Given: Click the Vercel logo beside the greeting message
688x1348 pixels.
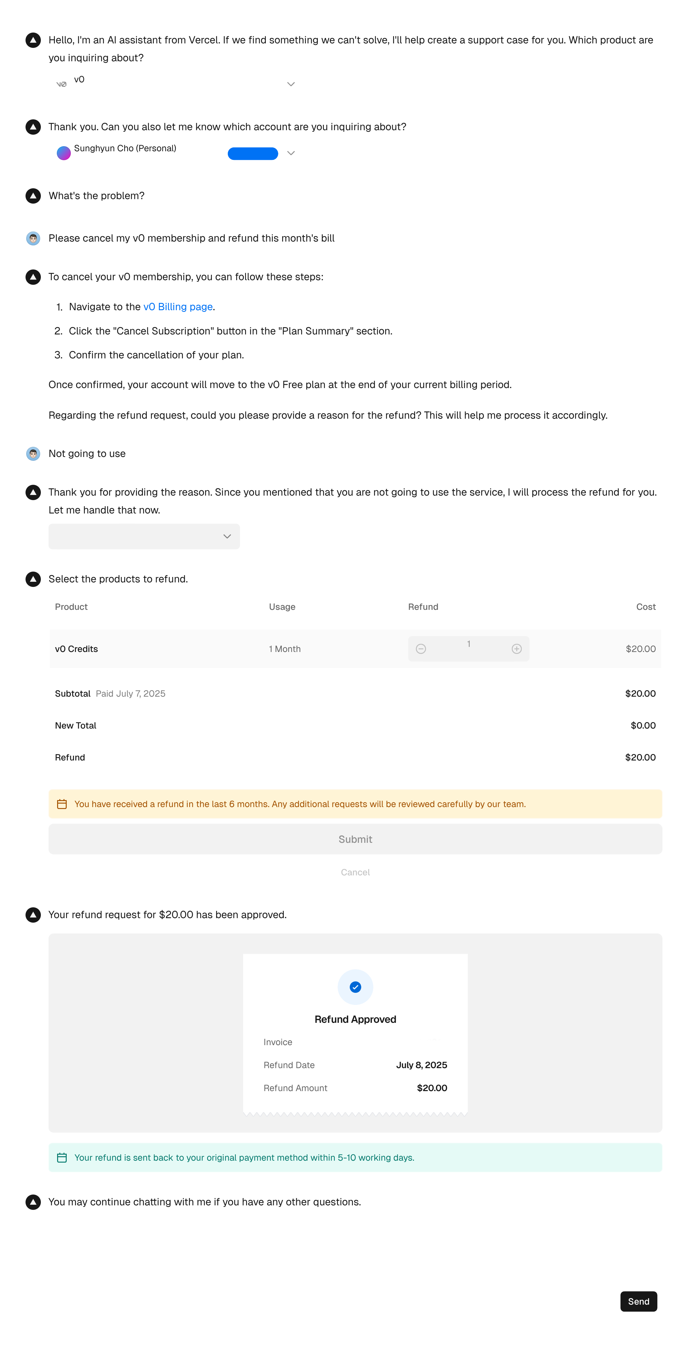Looking at the screenshot, I should coord(33,40).
